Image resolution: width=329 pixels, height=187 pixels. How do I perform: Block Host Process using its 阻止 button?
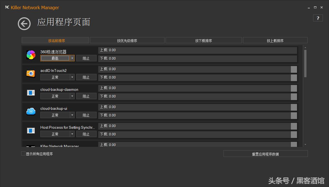[x=86, y=134]
